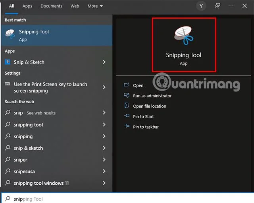This screenshot has height=203, width=254.
Task: Expand Snip & Sketch result arrow
Action: coord(104,62)
